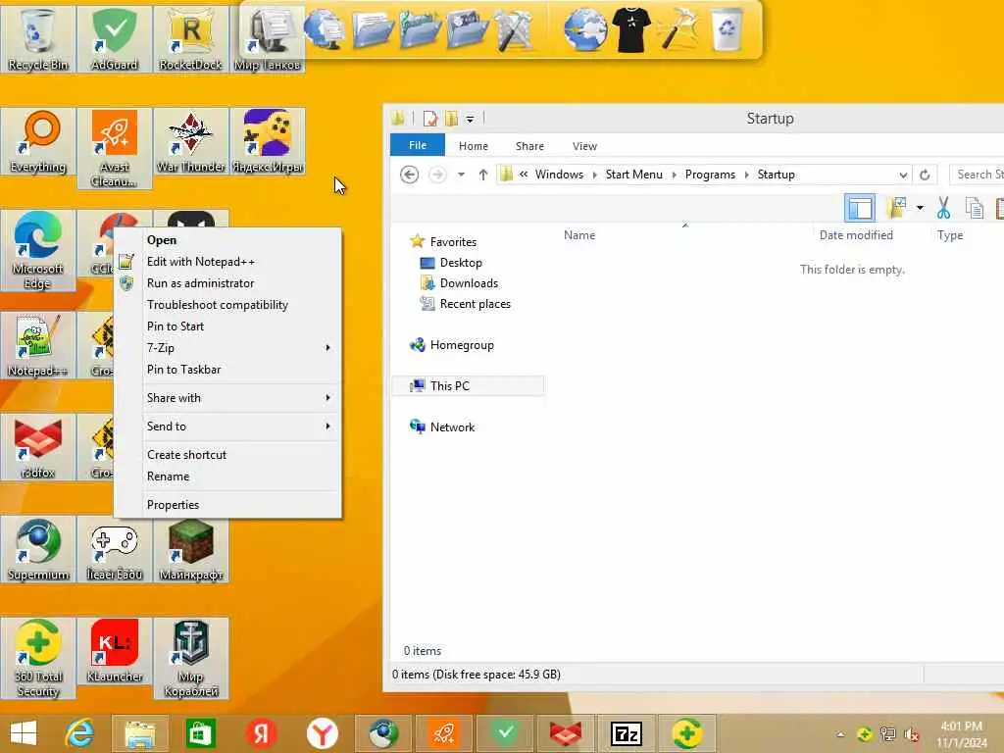Open Downloads in the navigation pane
Viewport: 1004px width, 753px height.
pyautogui.click(x=468, y=283)
